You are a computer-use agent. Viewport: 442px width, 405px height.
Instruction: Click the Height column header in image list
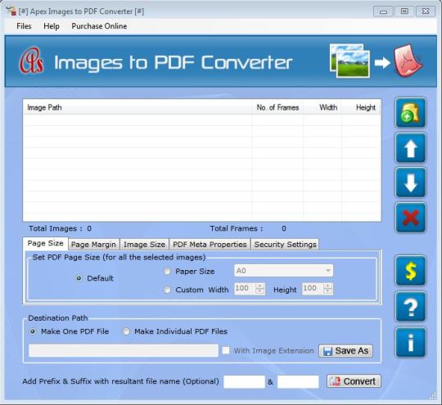pos(361,107)
